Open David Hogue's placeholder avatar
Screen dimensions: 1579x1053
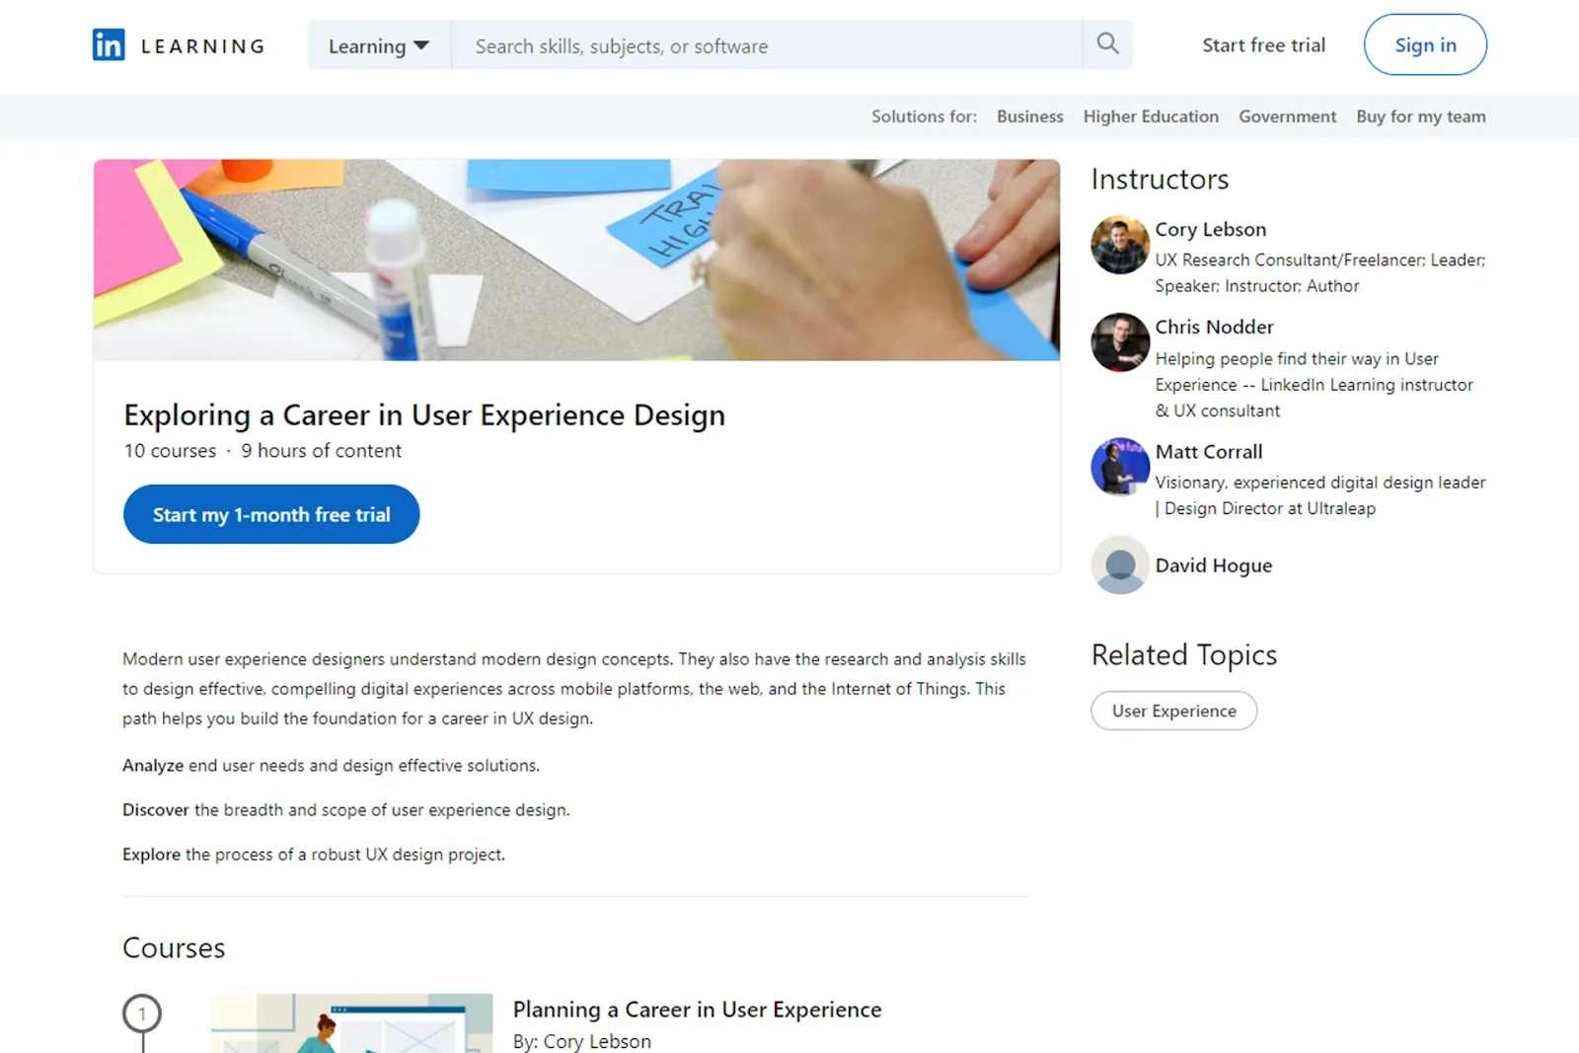coord(1120,564)
